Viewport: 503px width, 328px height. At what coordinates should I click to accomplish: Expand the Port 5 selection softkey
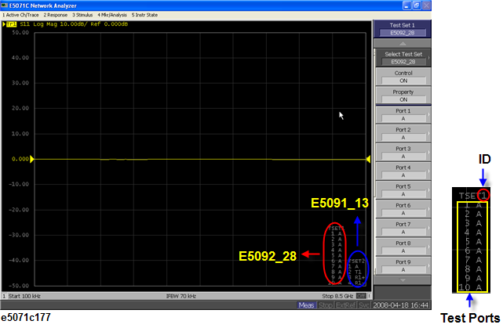[x=403, y=190]
